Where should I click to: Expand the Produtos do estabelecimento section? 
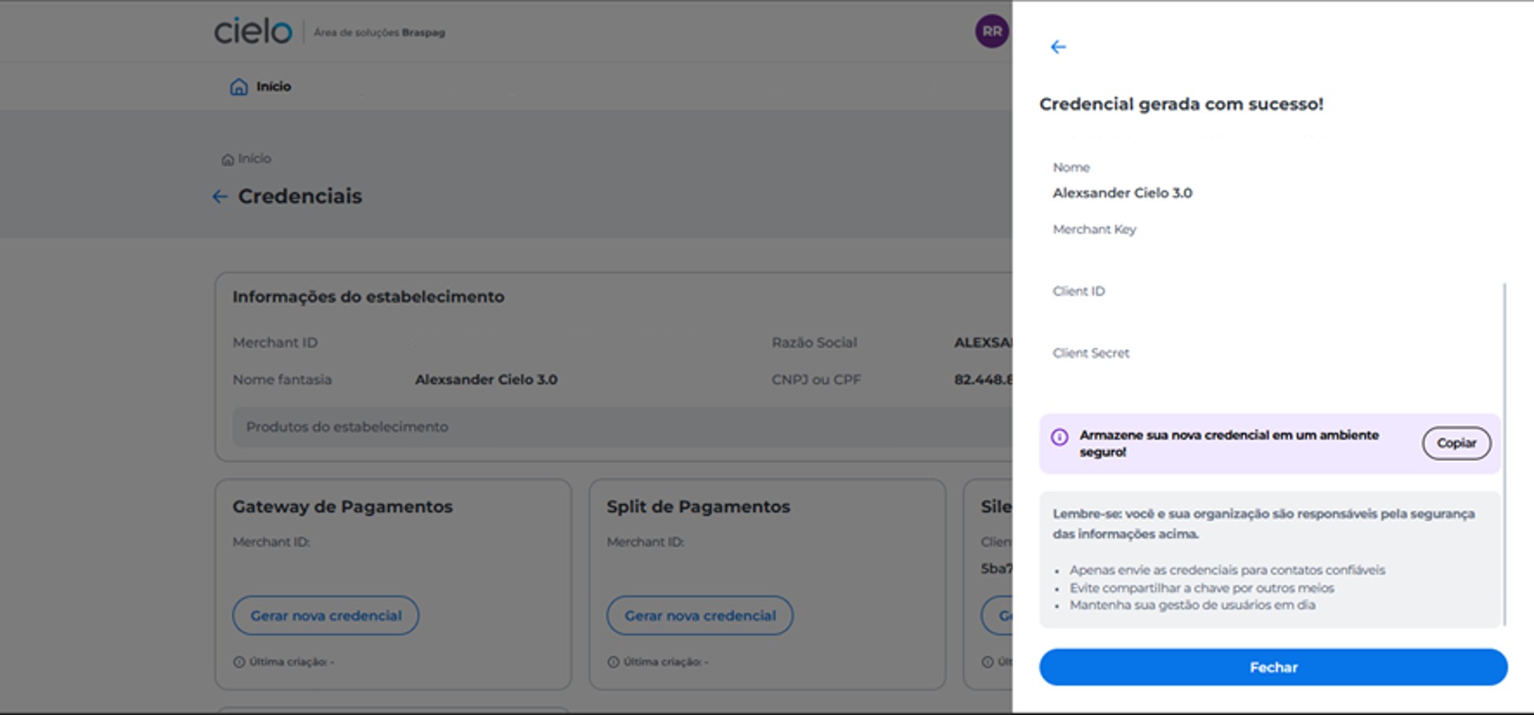(348, 426)
